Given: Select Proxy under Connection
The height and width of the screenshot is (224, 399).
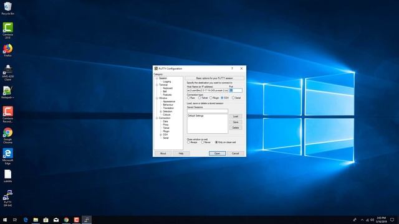Looking at the screenshot, I should (166, 124).
